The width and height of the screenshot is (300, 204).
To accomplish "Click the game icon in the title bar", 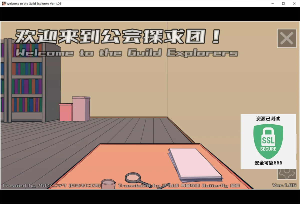I will click(3, 3).
